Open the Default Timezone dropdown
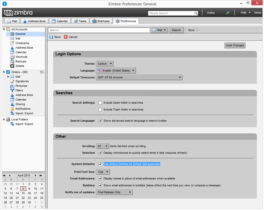The image size is (264, 210). [139, 77]
